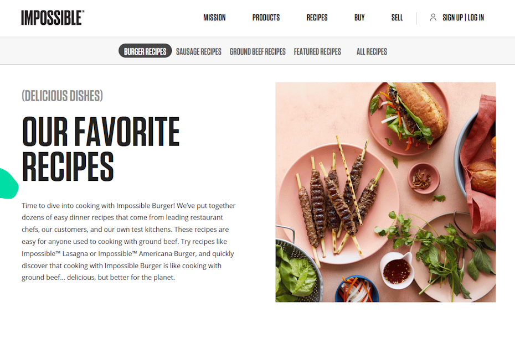Click the Our Favorite Recipes heading

pyautogui.click(x=100, y=149)
